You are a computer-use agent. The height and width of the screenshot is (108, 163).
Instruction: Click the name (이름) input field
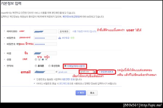pyautogui.click(x=45, y=53)
